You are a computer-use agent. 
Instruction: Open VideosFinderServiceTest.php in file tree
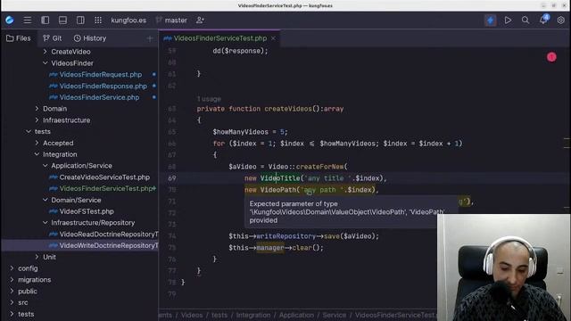[x=105, y=188]
